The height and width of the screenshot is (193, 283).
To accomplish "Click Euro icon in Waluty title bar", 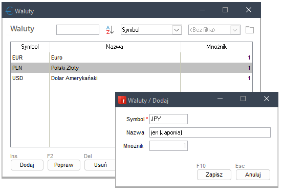I will [x=9, y=11].
